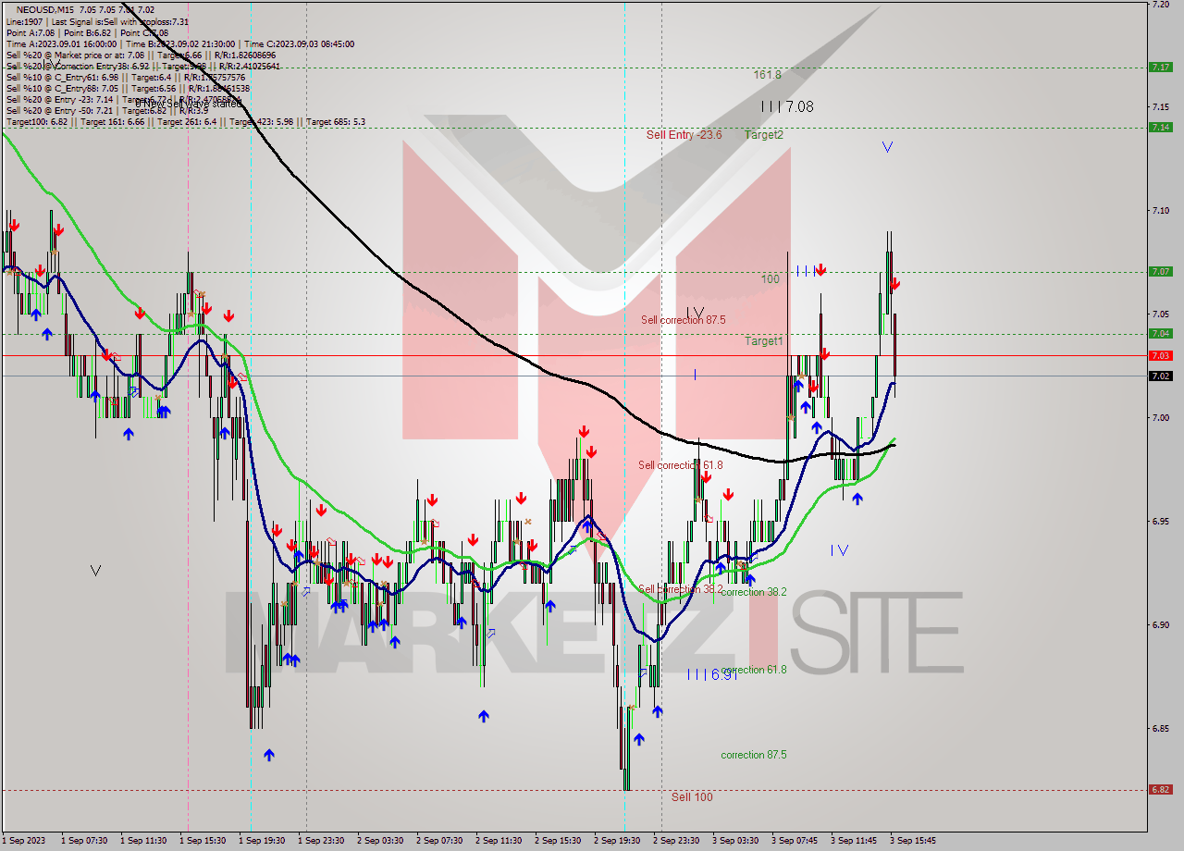
Task: Click the '1 Sep 23:30' time axis label
Action: (320, 840)
